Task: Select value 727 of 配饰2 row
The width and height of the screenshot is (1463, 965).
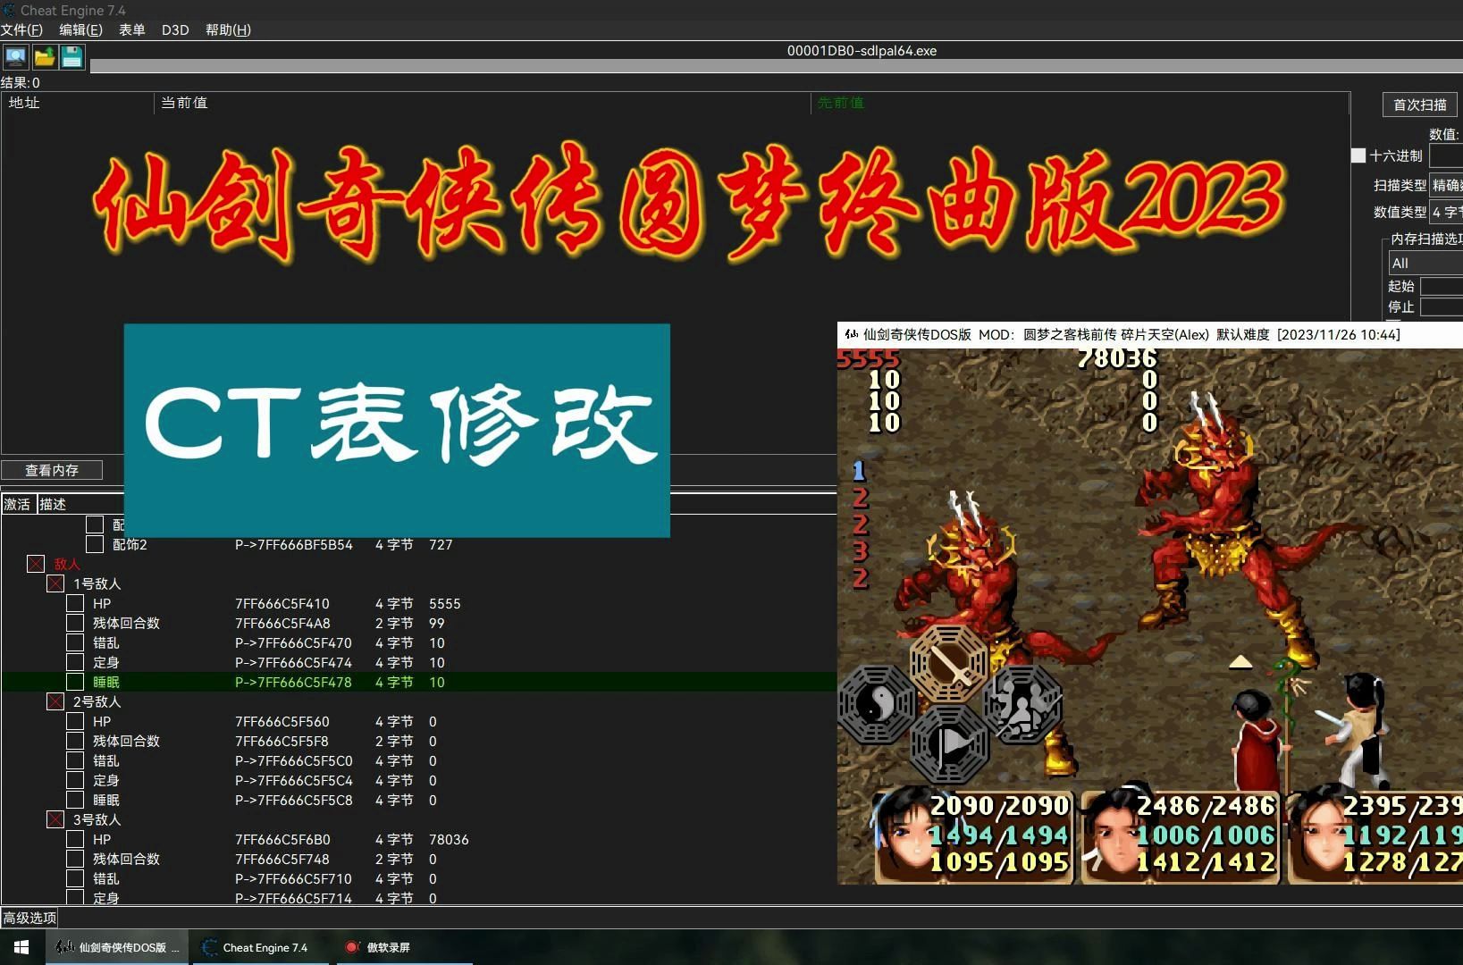Action: pyautogui.click(x=441, y=544)
